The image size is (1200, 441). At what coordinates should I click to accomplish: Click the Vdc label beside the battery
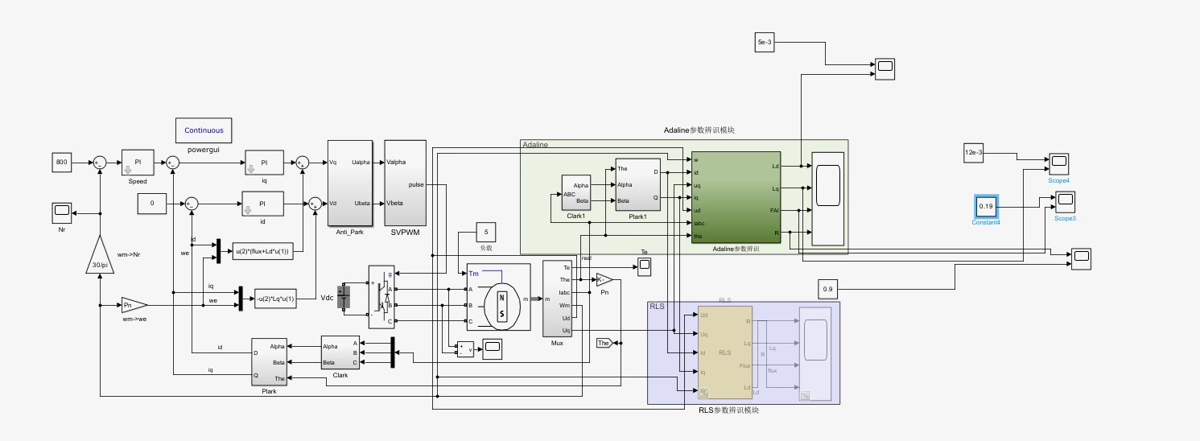click(327, 299)
